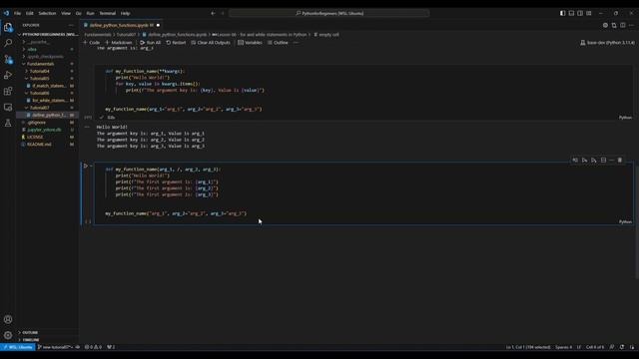Open the Run and Debug view

8,75
